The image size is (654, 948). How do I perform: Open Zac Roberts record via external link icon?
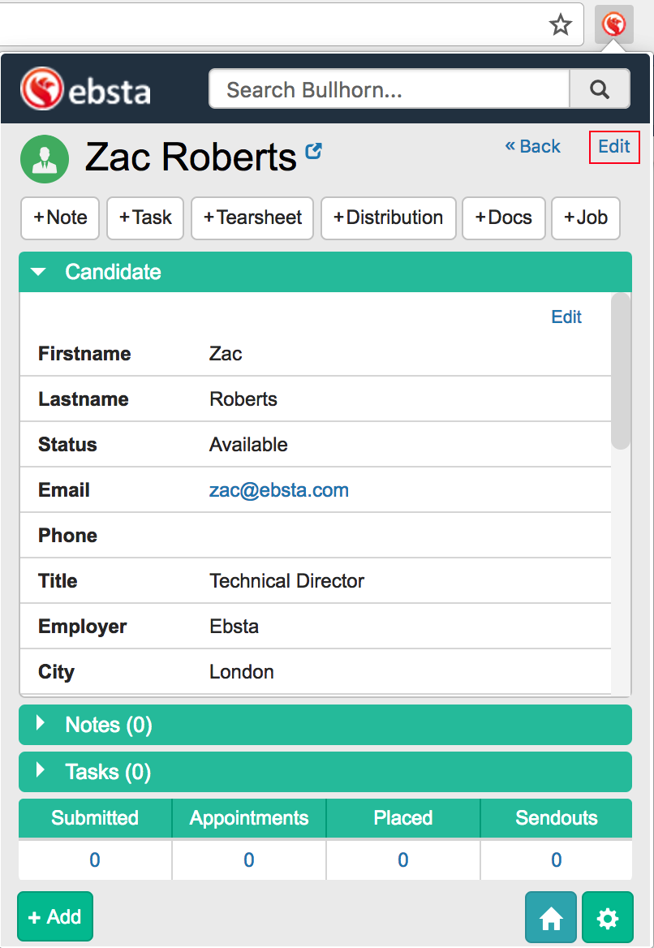click(x=313, y=151)
